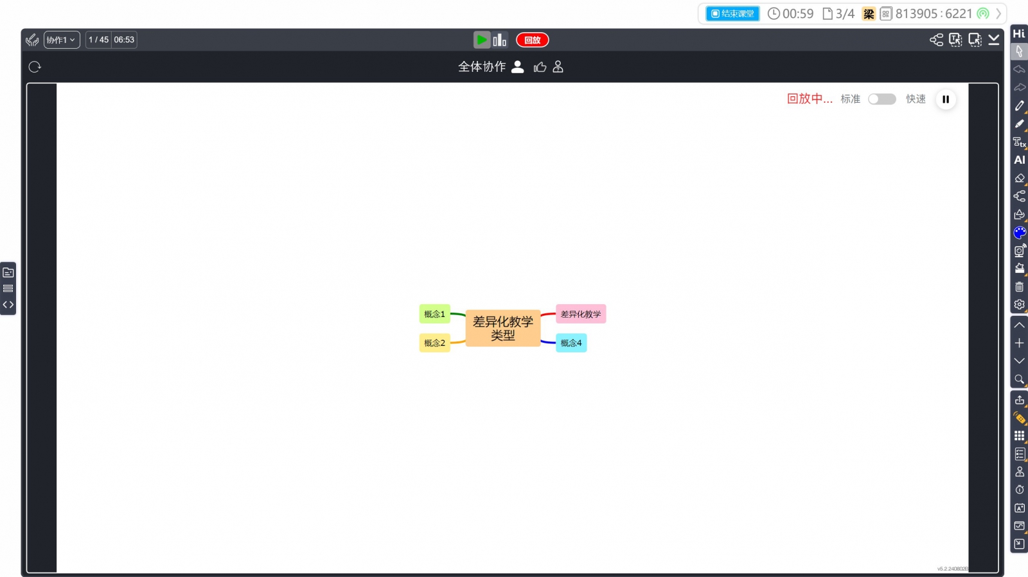Screen dimensions: 1028x577
Task: Click the 结束课堂 end class button
Action: [x=732, y=13]
